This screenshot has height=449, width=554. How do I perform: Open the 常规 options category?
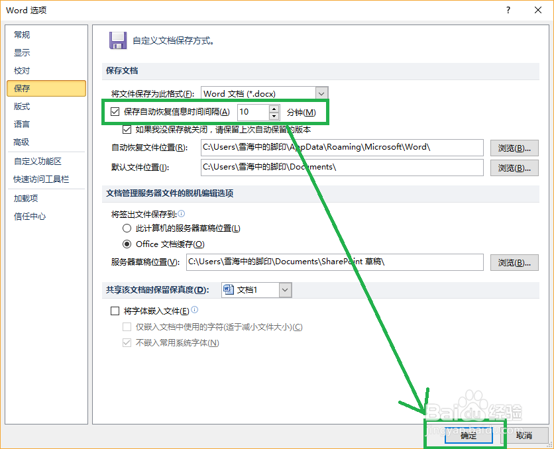pos(46,34)
